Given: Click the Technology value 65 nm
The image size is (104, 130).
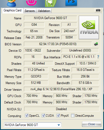Looking at the screenshot, I should (x=34, y=31).
